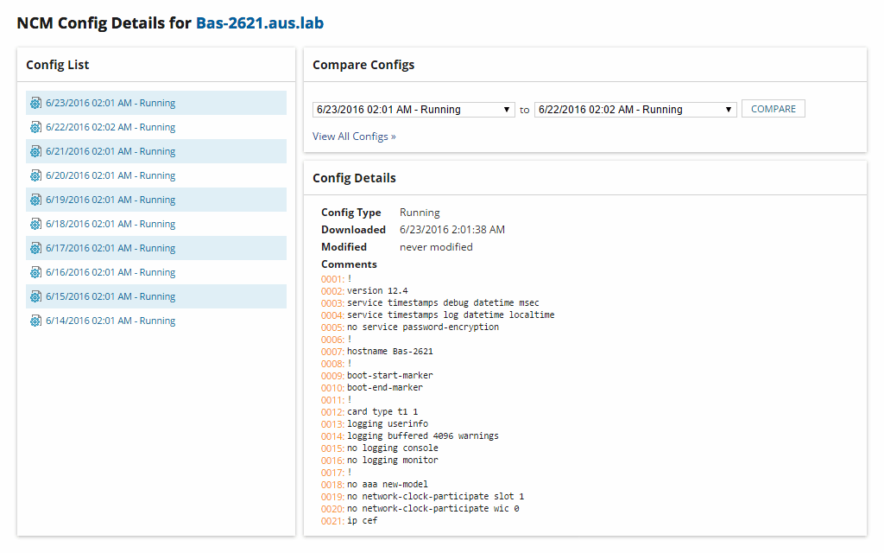Image resolution: width=884 pixels, height=553 pixels.
Task: Open the 6/23/2016 02:01 AM Running config
Action: coord(110,103)
